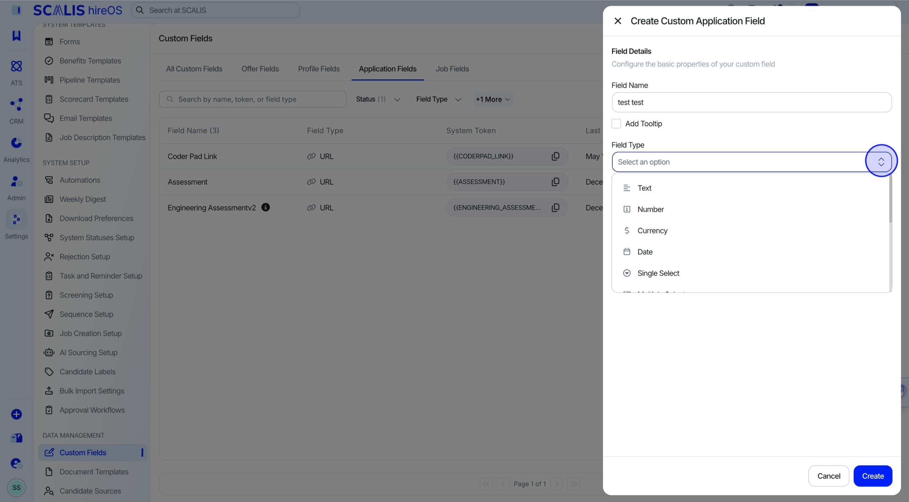Open AI Sourcing Setup in sidebar
The height and width of the screenshot is (502, 909).
(x=93, y=352)
